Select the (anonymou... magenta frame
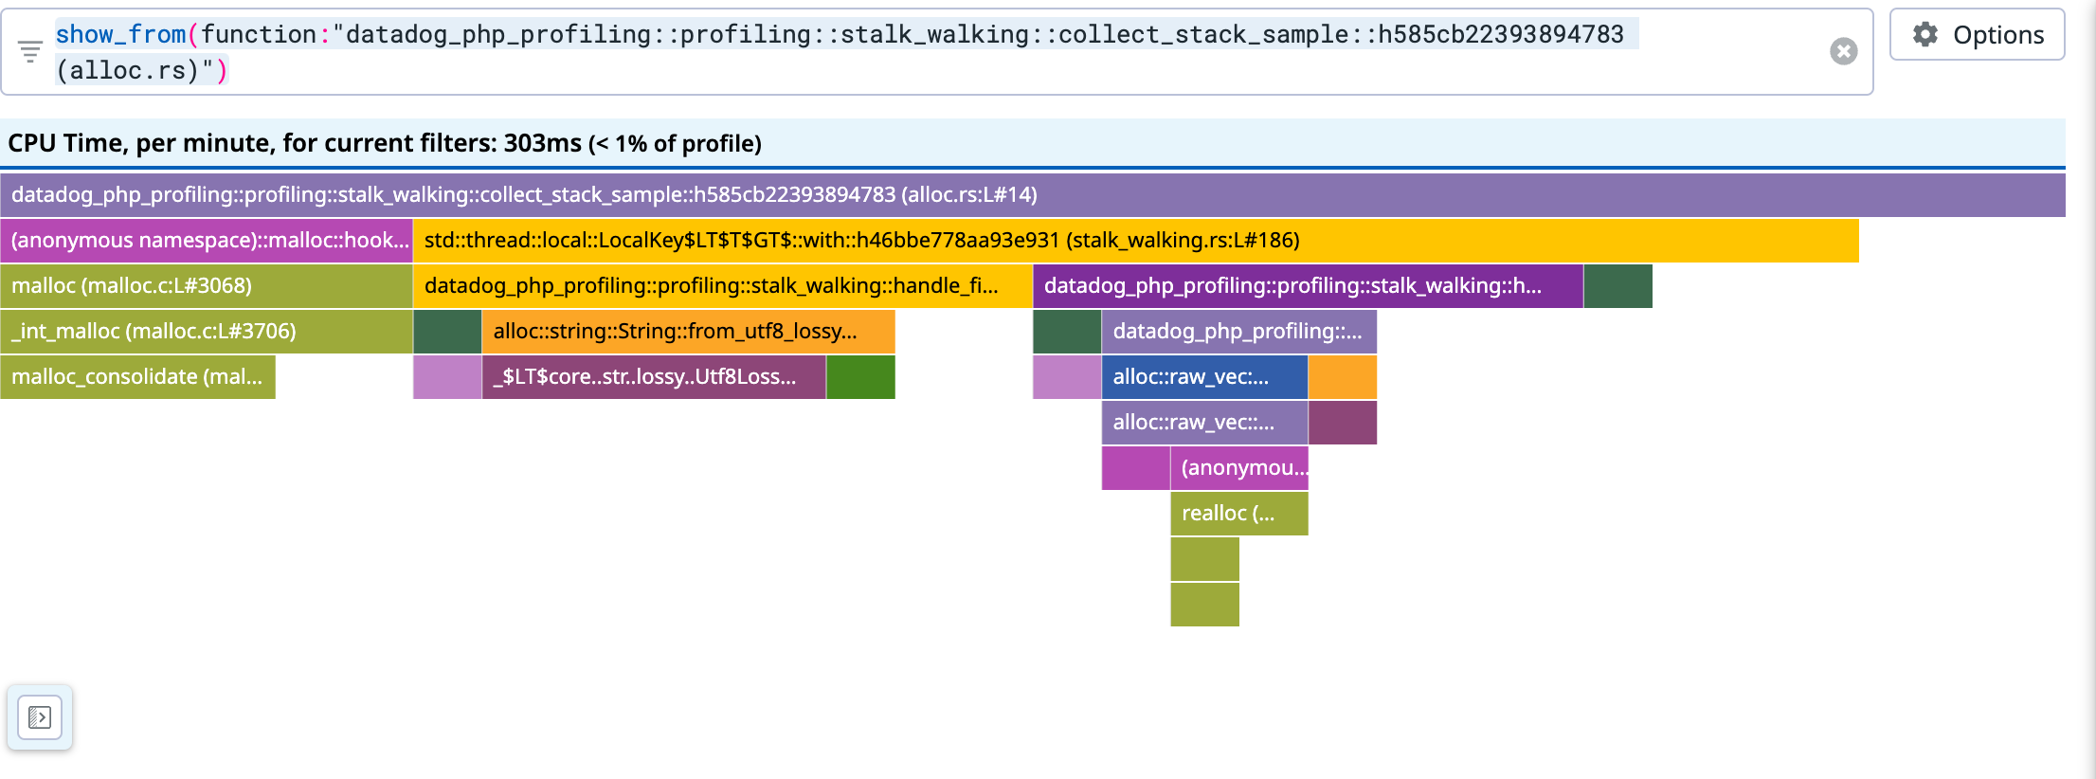2096x779 pixels. pos(1239,468)
